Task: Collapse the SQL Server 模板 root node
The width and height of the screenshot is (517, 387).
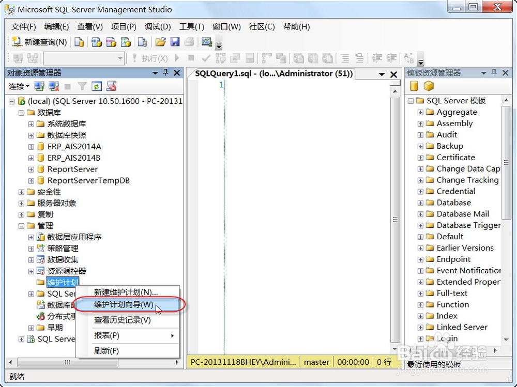Action: [x=410, y=101]
